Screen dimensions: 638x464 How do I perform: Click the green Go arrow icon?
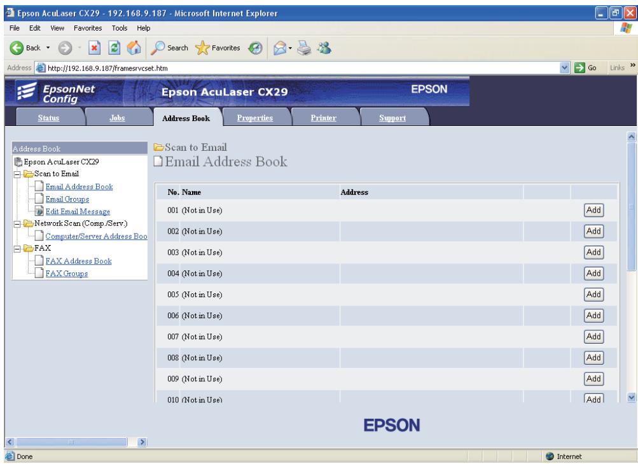pyautogui.click(x=580, y=68)
